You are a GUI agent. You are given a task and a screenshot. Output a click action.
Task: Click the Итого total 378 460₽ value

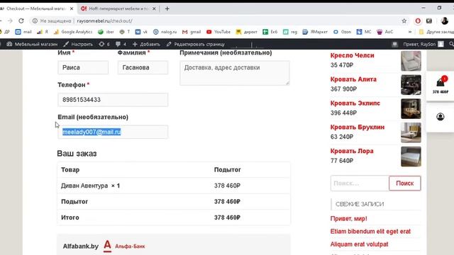227,217
